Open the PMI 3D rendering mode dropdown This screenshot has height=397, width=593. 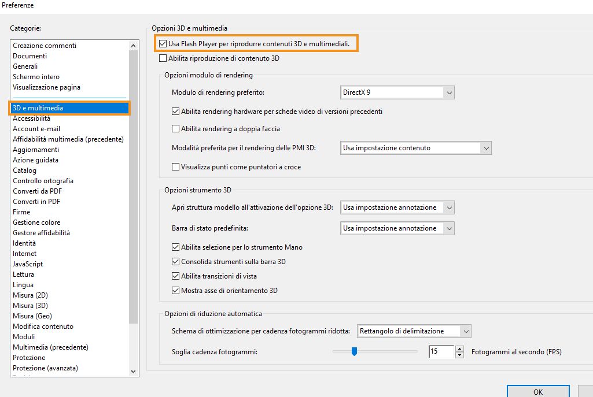pos(487,148)
